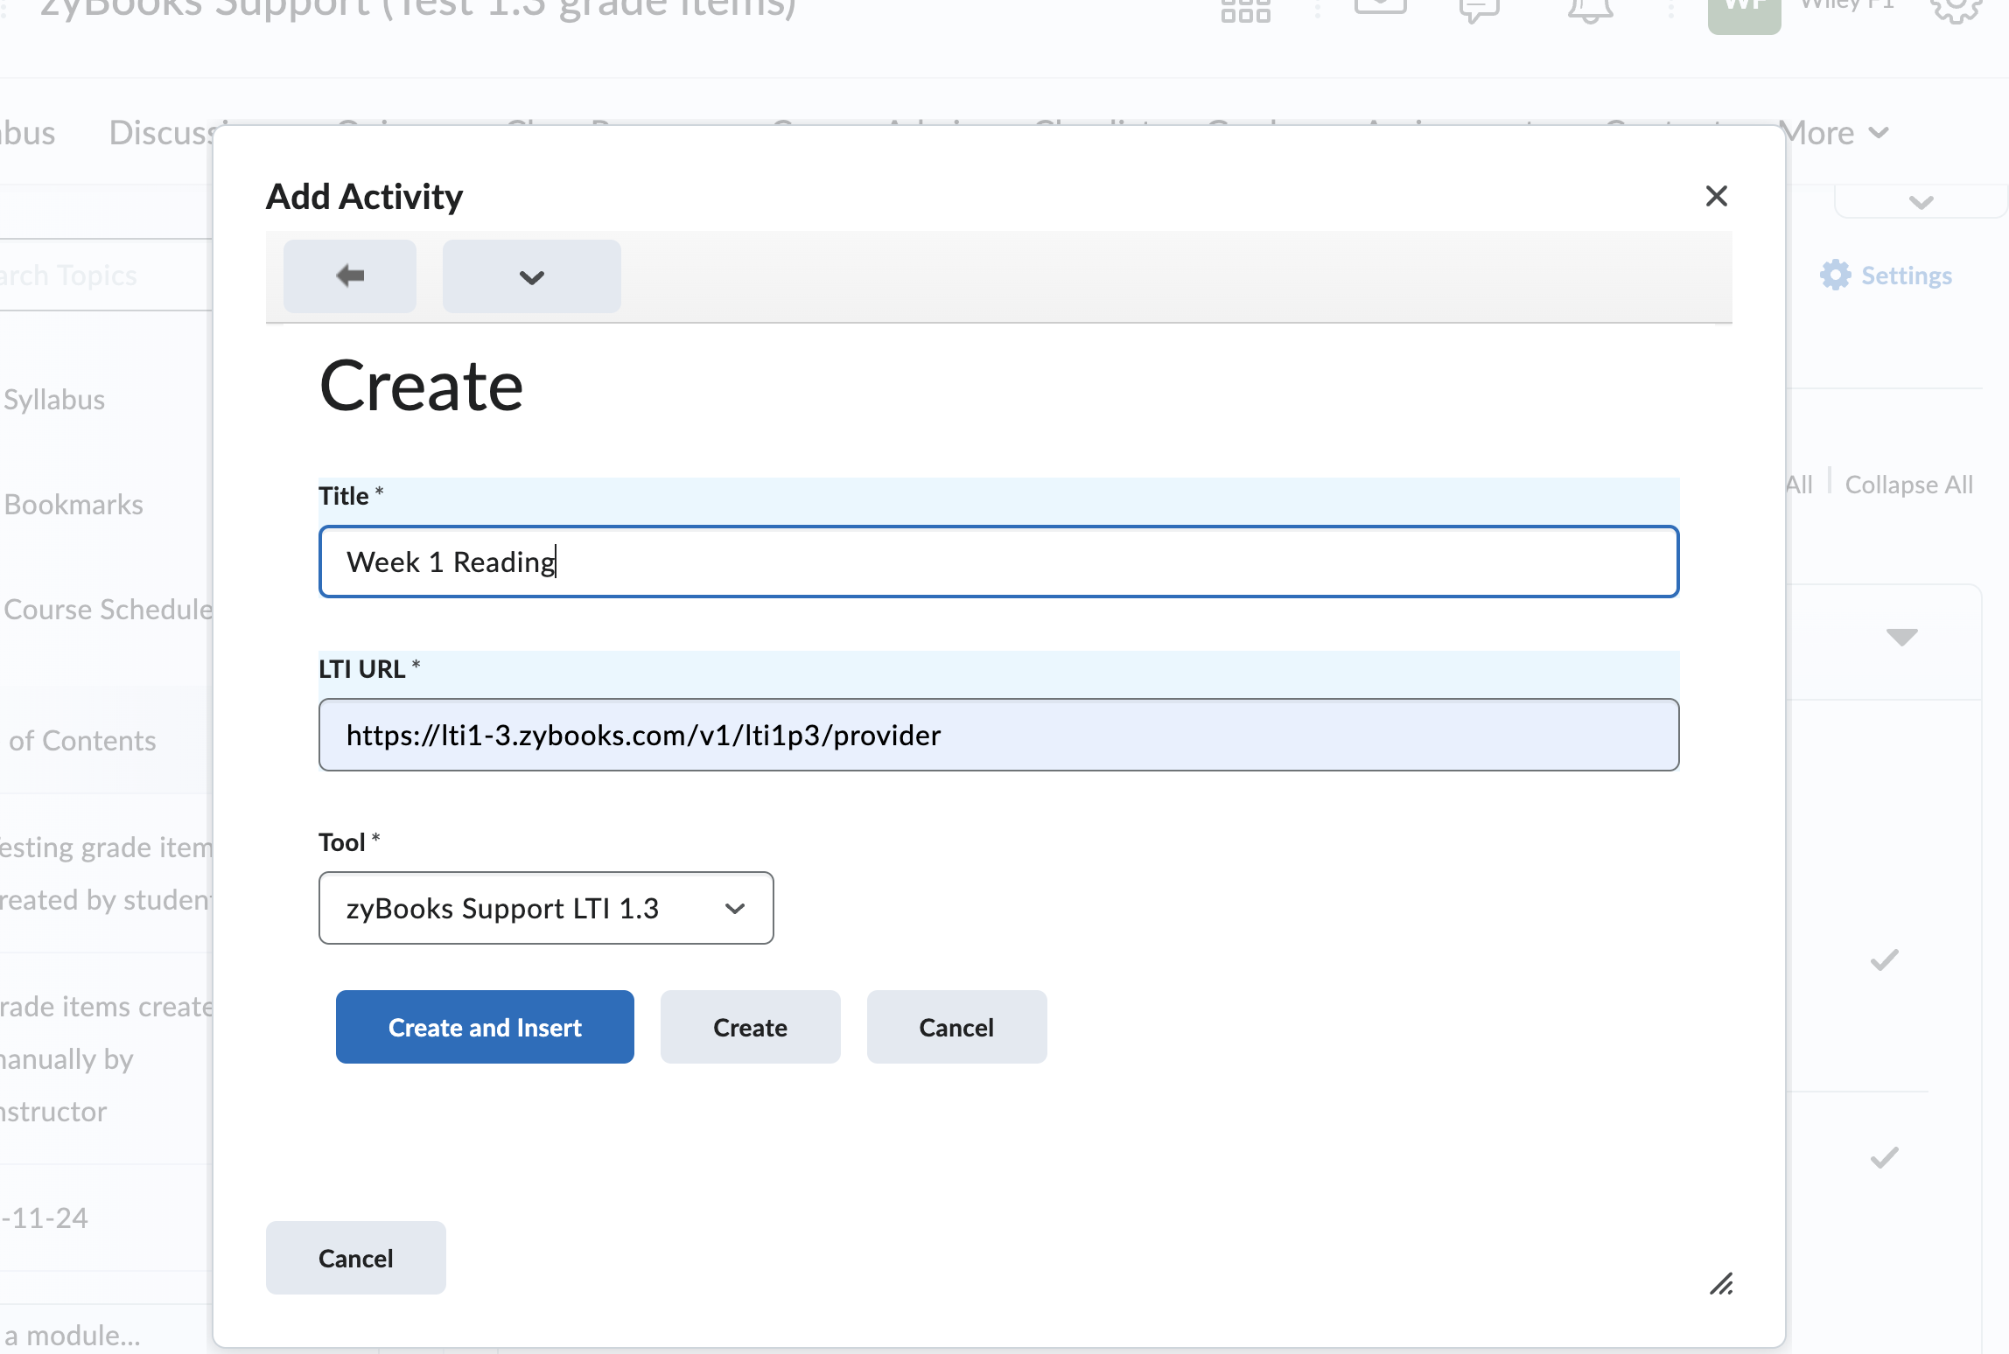Expand the module triangle dropdown on the right
The height and width of the screenshot is (1354, 2009).
point(1901,637)
